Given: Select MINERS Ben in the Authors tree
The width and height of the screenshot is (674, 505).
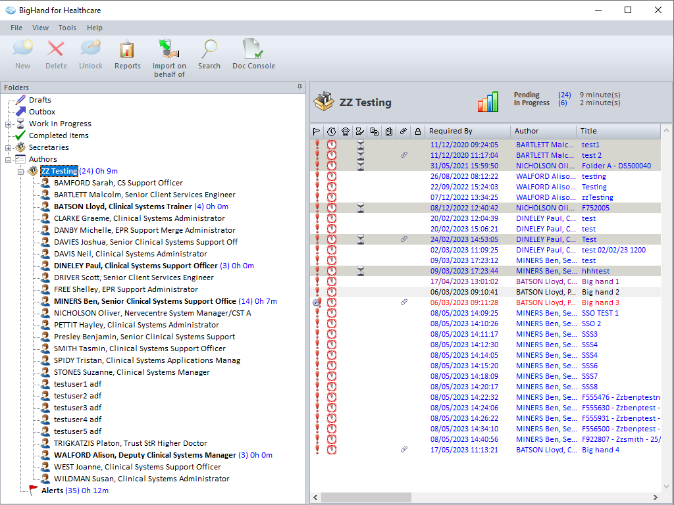Looking at the screenshot, I should 145,301.
